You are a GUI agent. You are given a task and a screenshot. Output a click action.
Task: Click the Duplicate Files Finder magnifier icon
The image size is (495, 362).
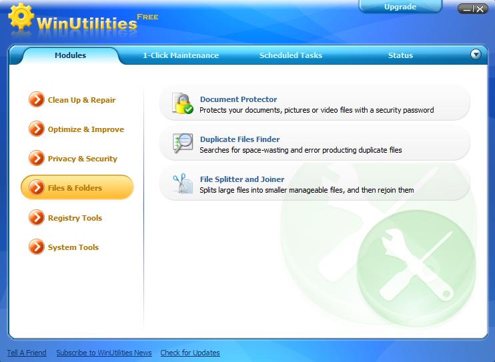point(182,143)
